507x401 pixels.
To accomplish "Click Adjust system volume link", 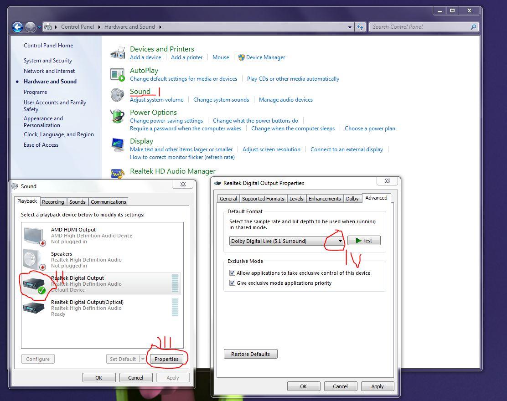I will pyautogui.click(x=156, y=100).
